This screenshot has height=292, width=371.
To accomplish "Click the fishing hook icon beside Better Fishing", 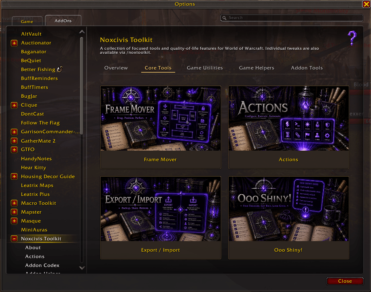I will tap(59, 69).
